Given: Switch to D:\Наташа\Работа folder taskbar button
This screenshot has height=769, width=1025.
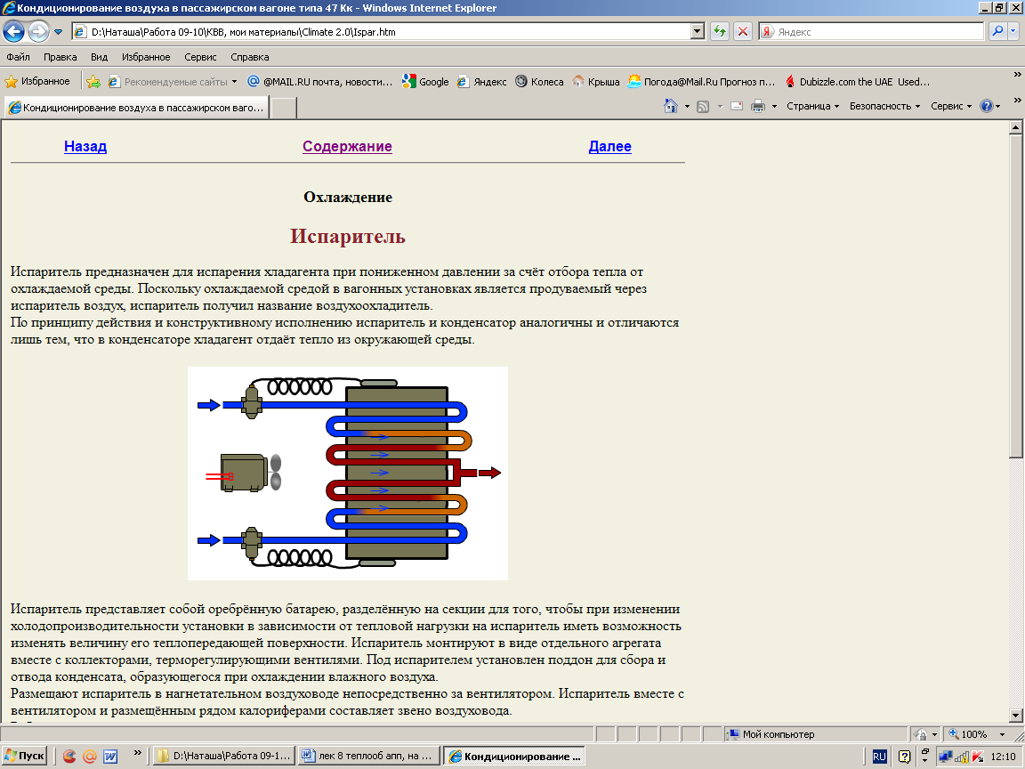Looking at the screenshot, I should (224, 756).
